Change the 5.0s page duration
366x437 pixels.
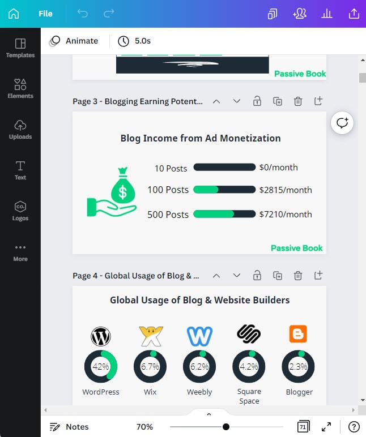coord(134,41)
